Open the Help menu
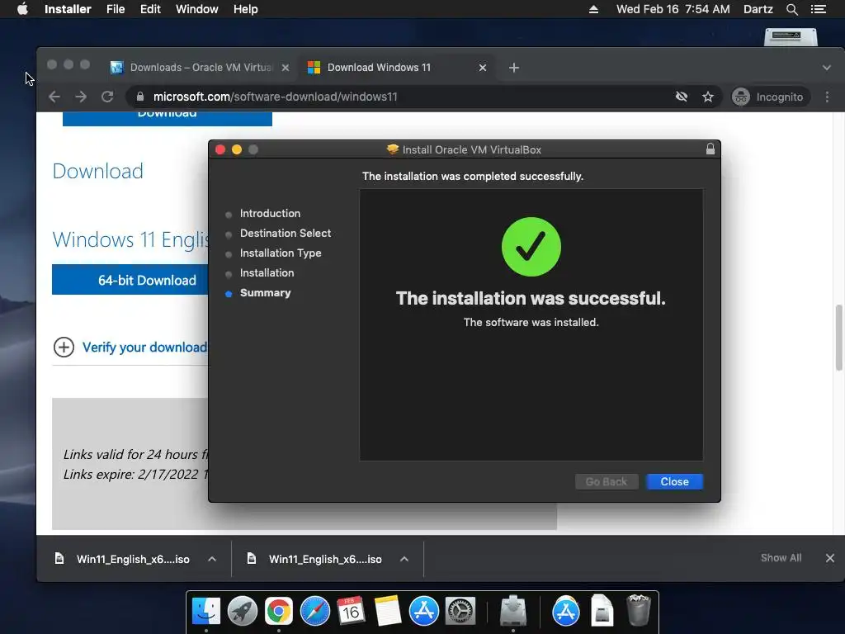This screenshot has height=634, width=845. point(245,9)
